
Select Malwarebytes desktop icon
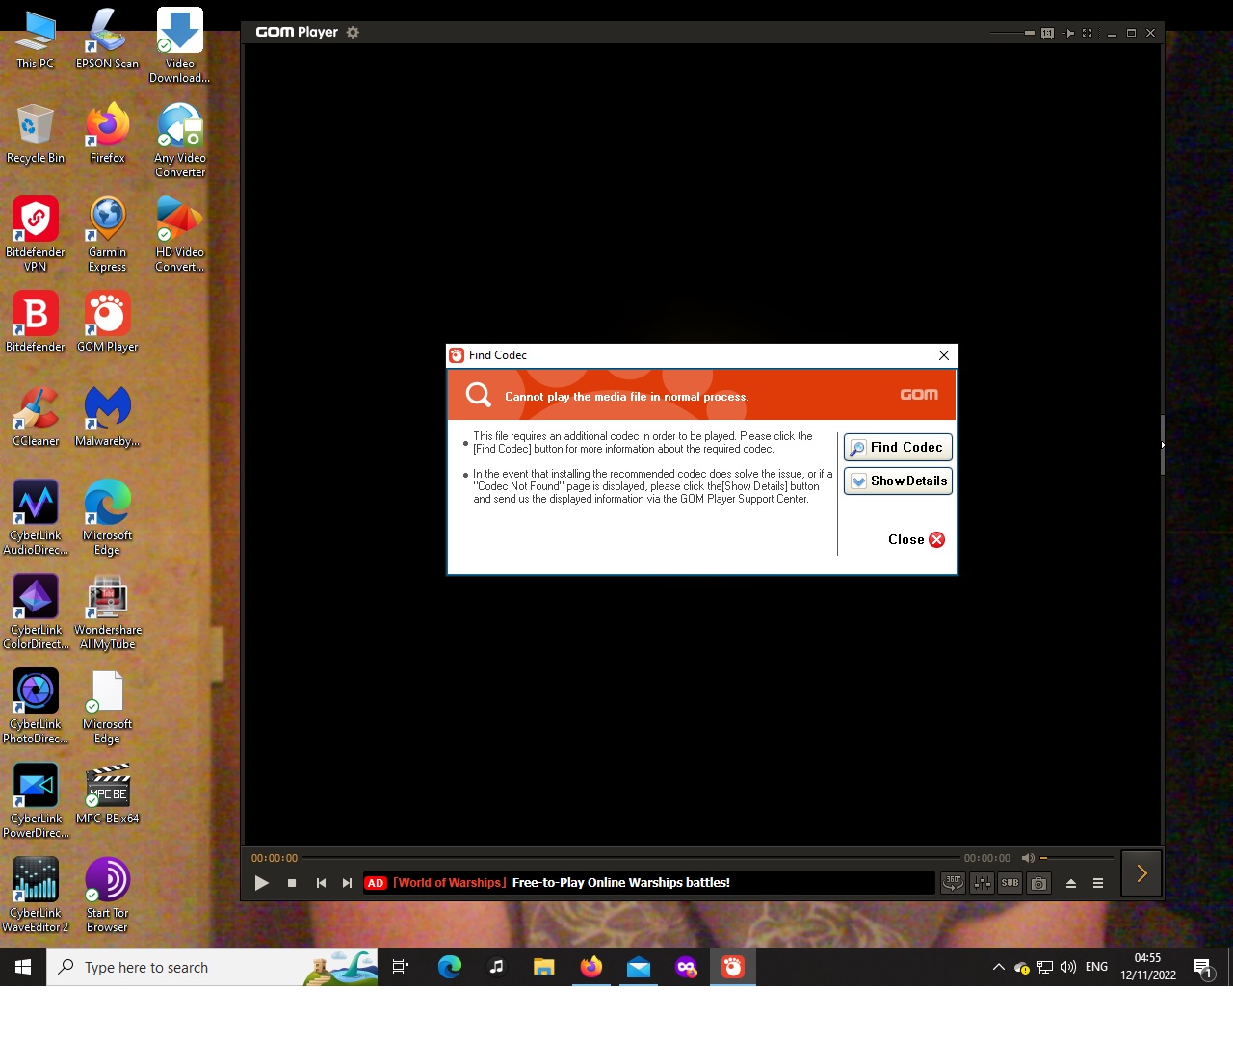(107, 417)
